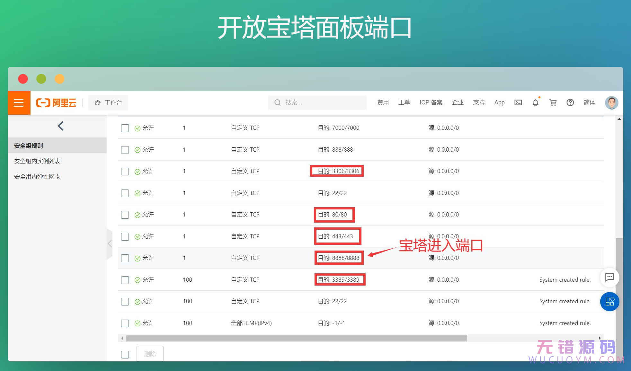Open the ICP 备案 menu item

pyautogui.click(x=431, y=102)
